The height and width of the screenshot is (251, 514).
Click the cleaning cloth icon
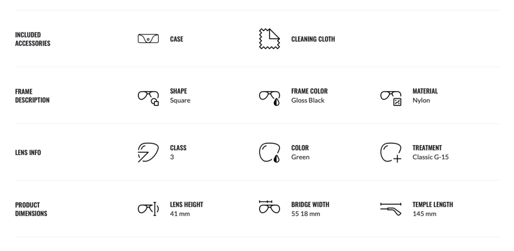(x=269, y=39)
